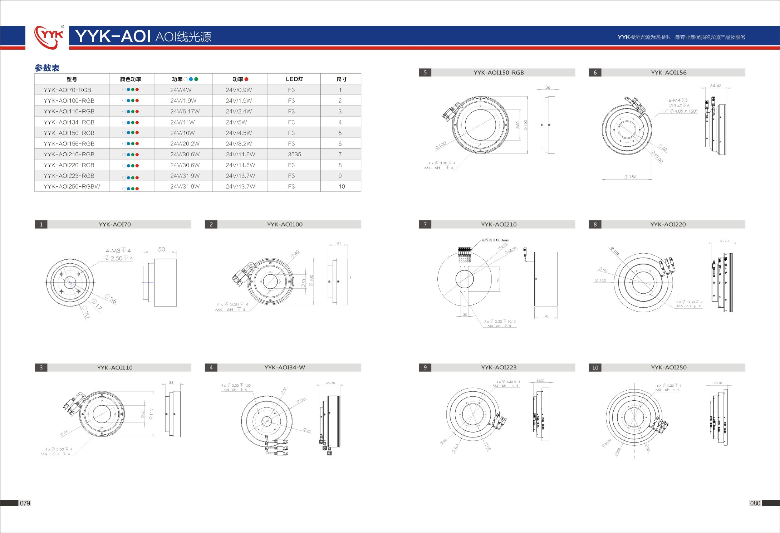
Task: Click the "24V/4W" power cell
Action: click(181, 90)
